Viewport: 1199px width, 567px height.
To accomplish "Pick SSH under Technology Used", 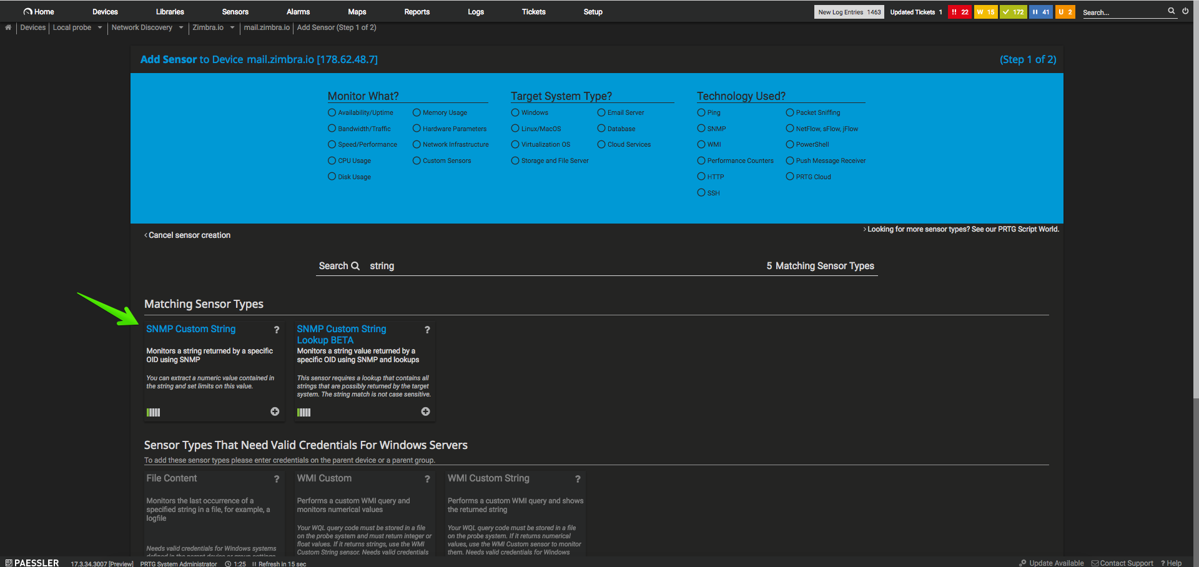I will pyautogui.click(x=701, y=193).
